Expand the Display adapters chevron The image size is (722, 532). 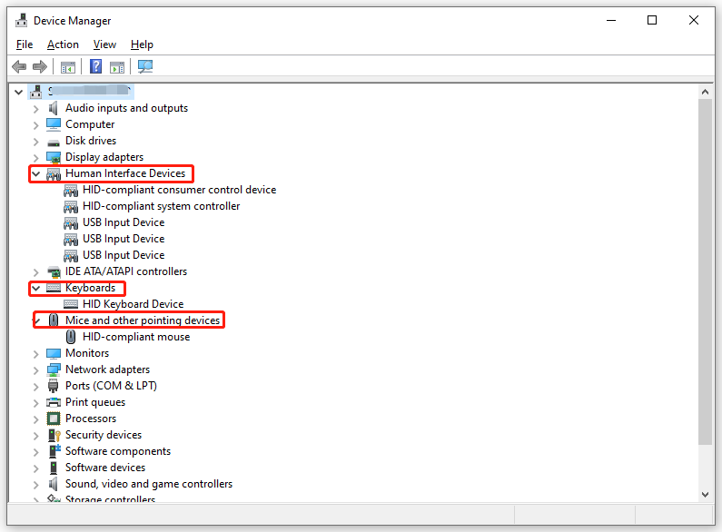(36, 158)
